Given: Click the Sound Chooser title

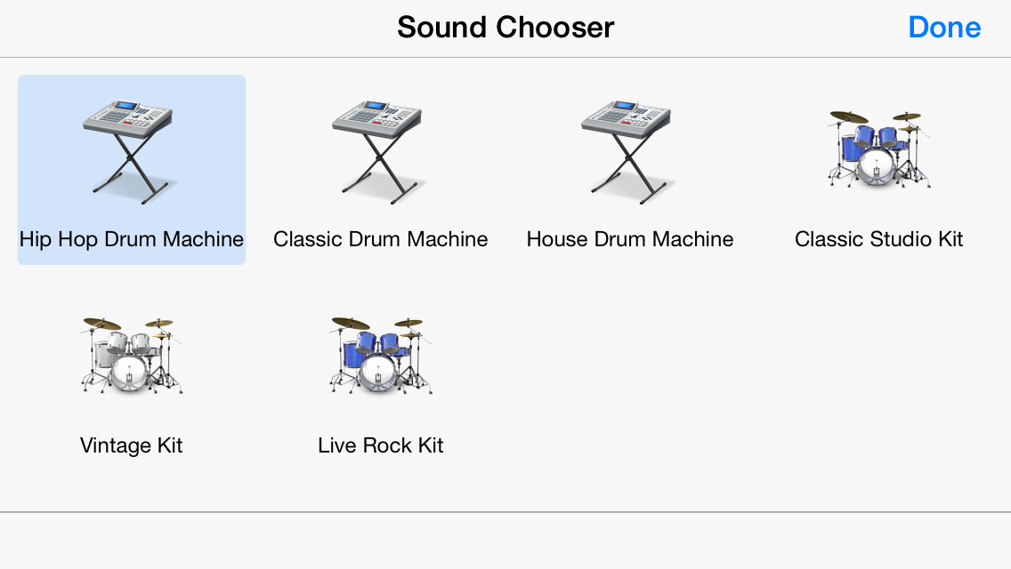Looking at the screenshot, I should point(505,27).
